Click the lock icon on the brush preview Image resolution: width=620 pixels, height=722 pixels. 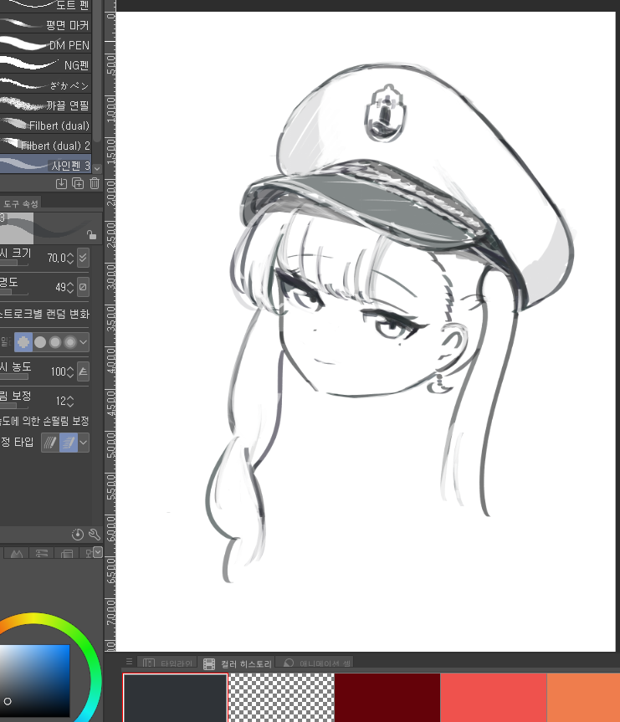point(92,235)
